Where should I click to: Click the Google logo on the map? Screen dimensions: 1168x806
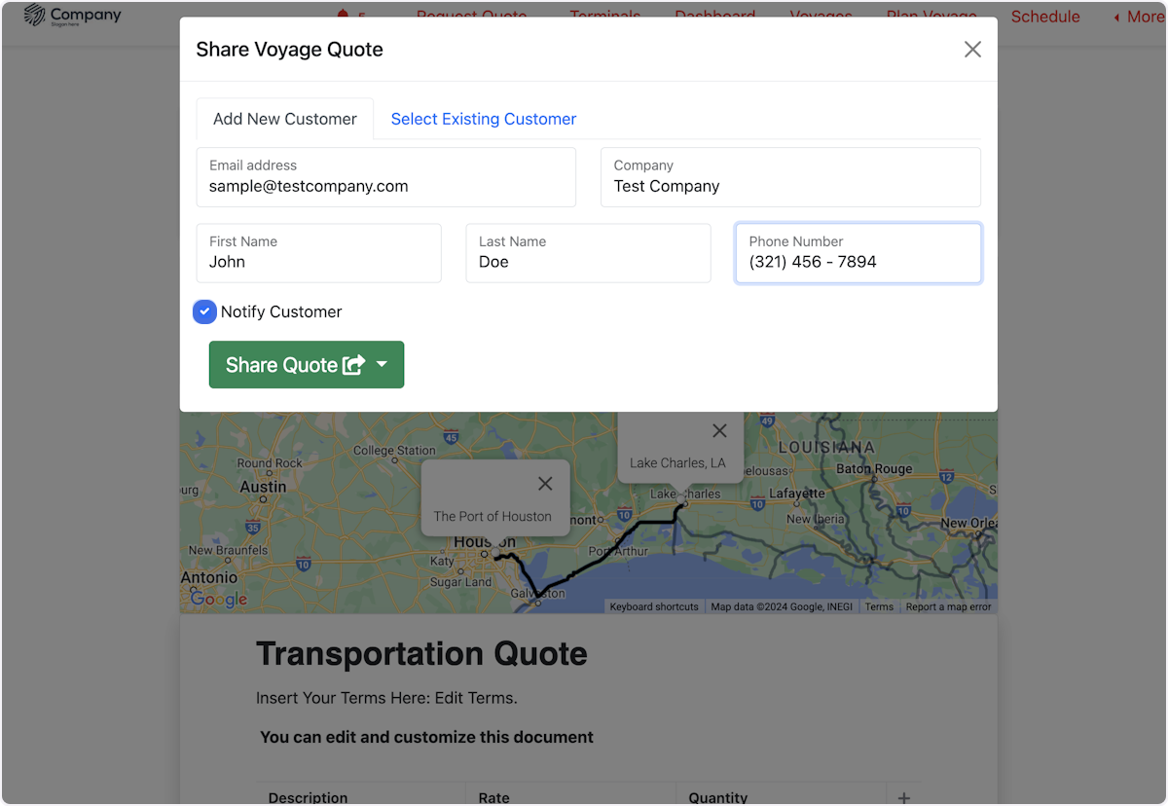(x=218, y=599)
